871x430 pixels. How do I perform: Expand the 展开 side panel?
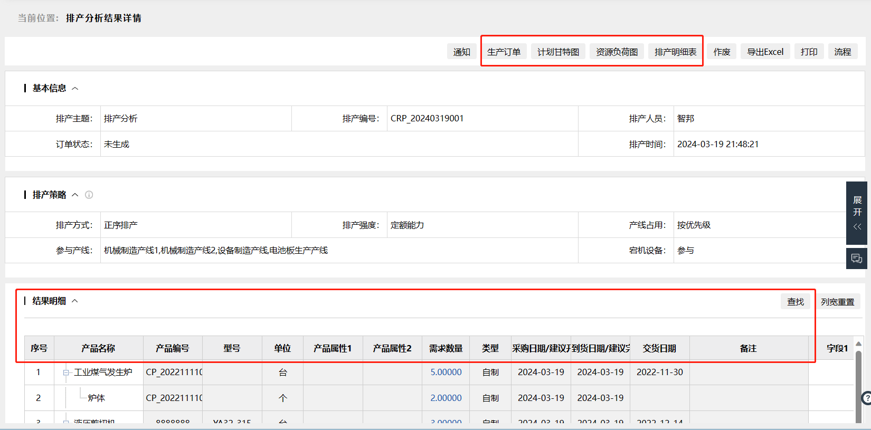[x=857, y=213]
